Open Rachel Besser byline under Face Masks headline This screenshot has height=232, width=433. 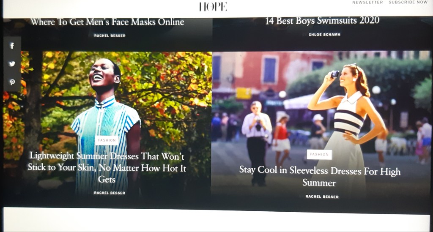pos(110,36)
